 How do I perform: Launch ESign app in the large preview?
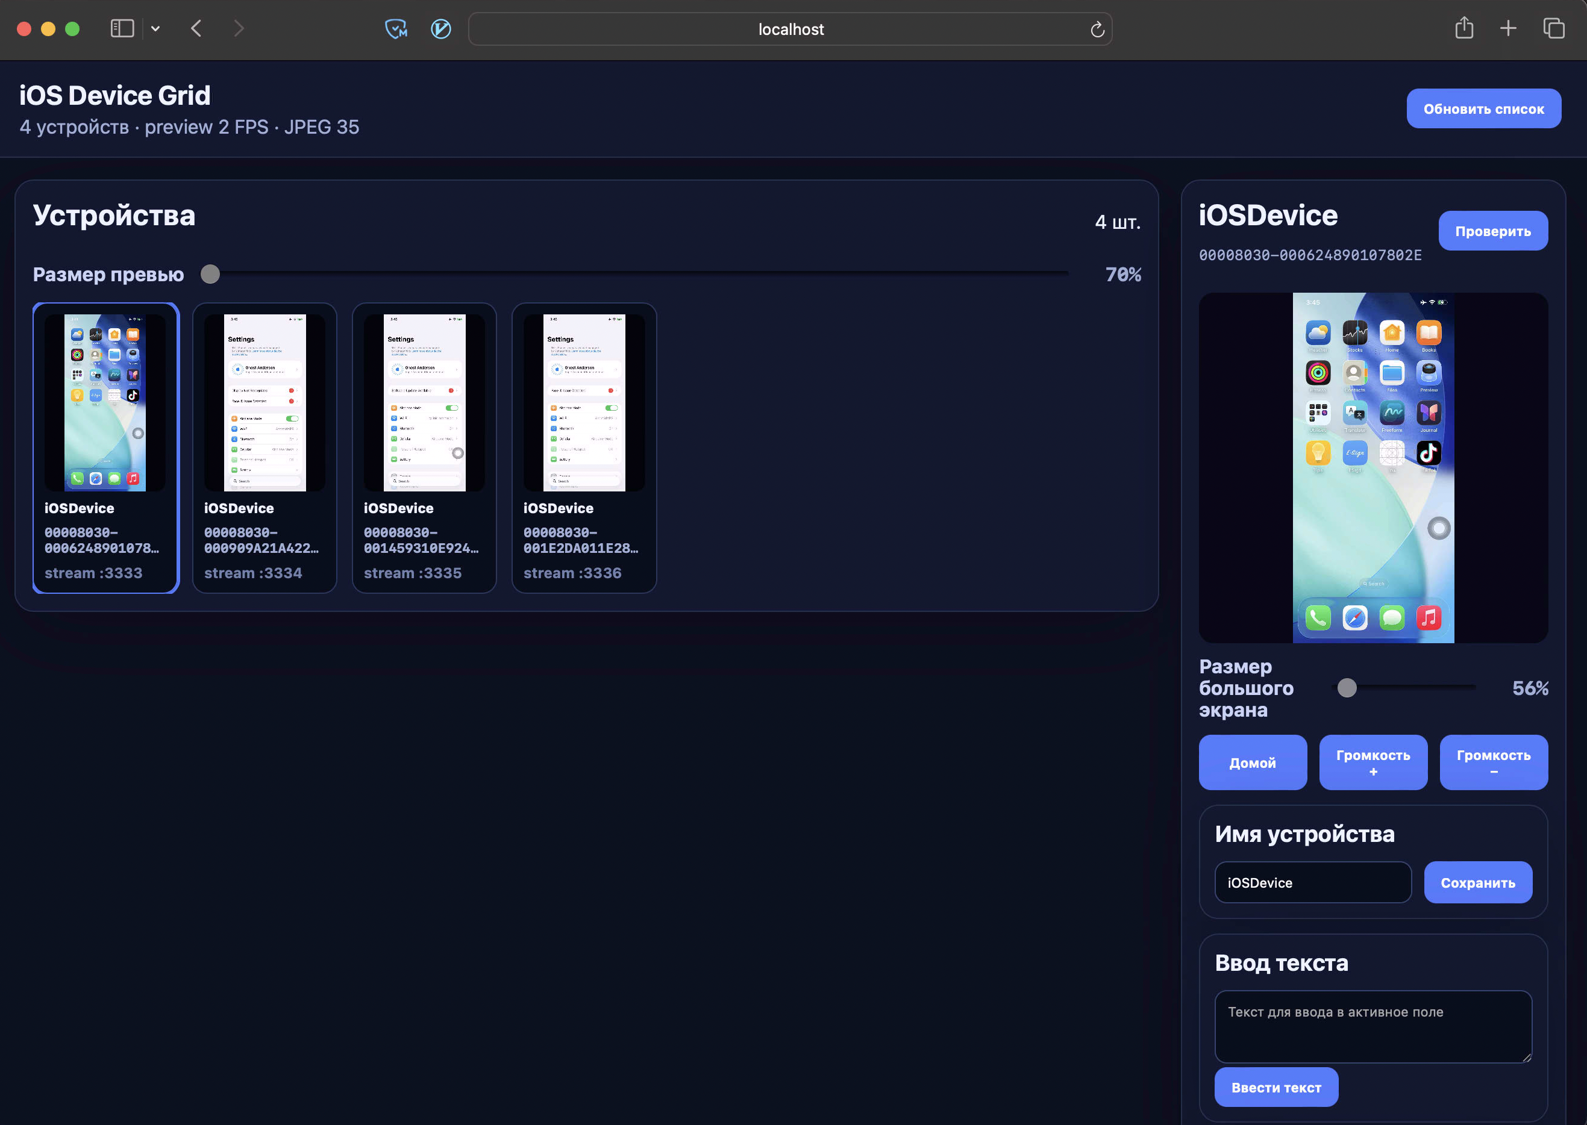point(1354,453)
